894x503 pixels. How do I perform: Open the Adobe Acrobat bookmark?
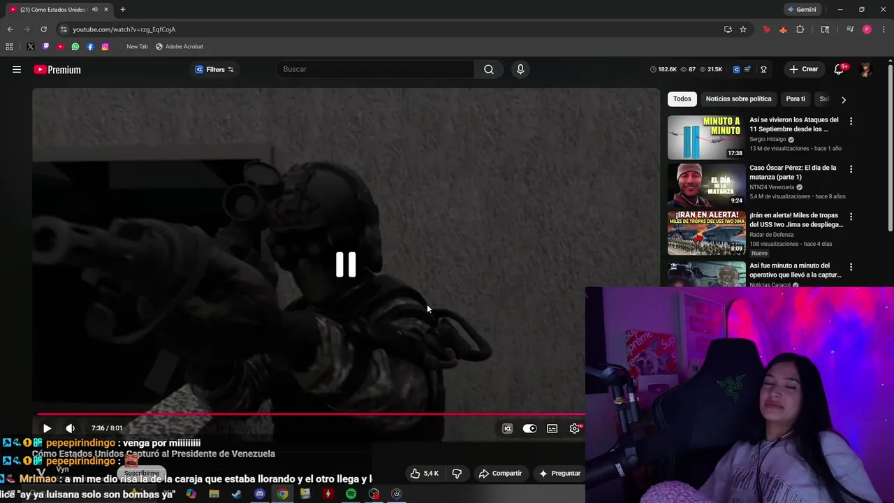pos(179,47)
